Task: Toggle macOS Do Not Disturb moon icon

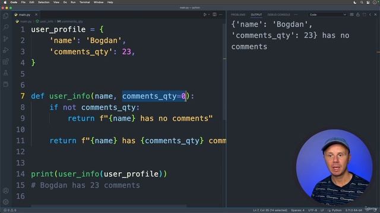Action: click(355, 2)
